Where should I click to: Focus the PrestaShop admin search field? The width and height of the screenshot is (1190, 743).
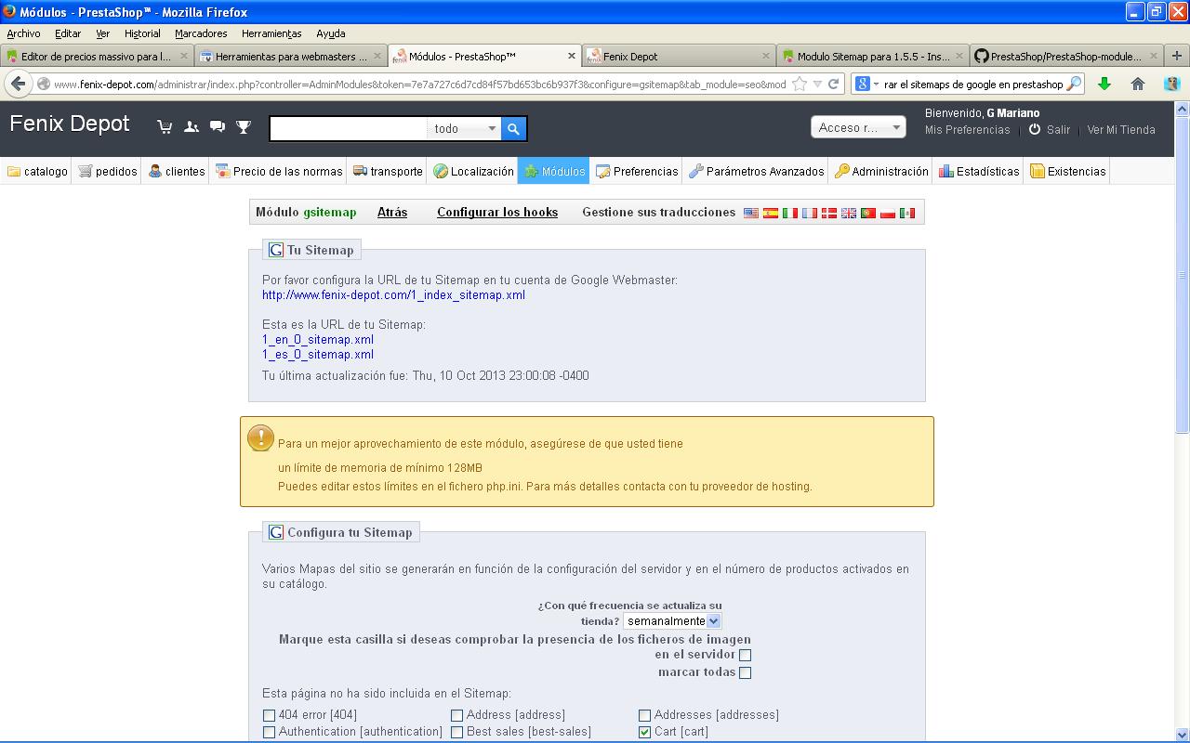tap(349, 129)
